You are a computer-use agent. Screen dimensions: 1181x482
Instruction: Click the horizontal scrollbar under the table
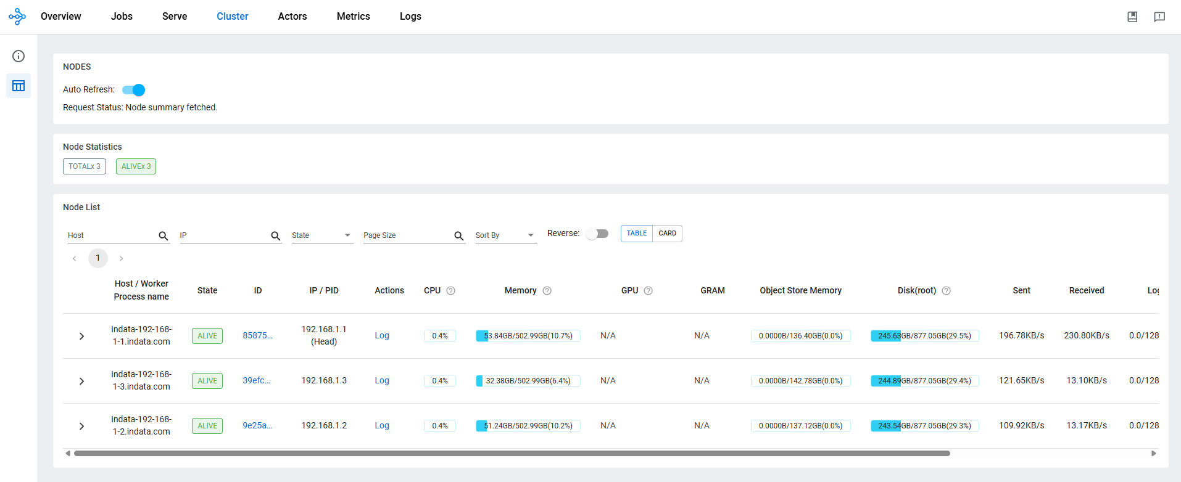[511, 453]
